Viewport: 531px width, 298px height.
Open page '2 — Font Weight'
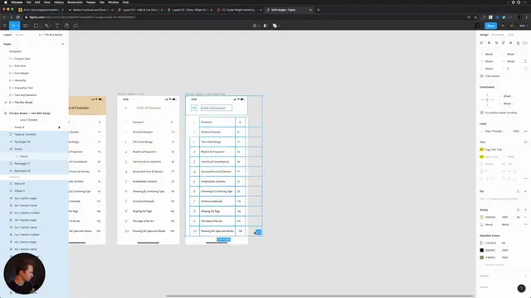coord(19,74)
